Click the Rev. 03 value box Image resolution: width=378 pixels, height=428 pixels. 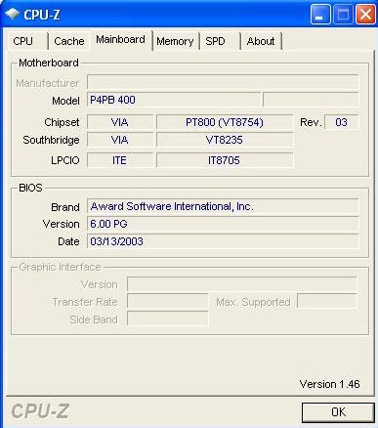click(x=342, y=122)
